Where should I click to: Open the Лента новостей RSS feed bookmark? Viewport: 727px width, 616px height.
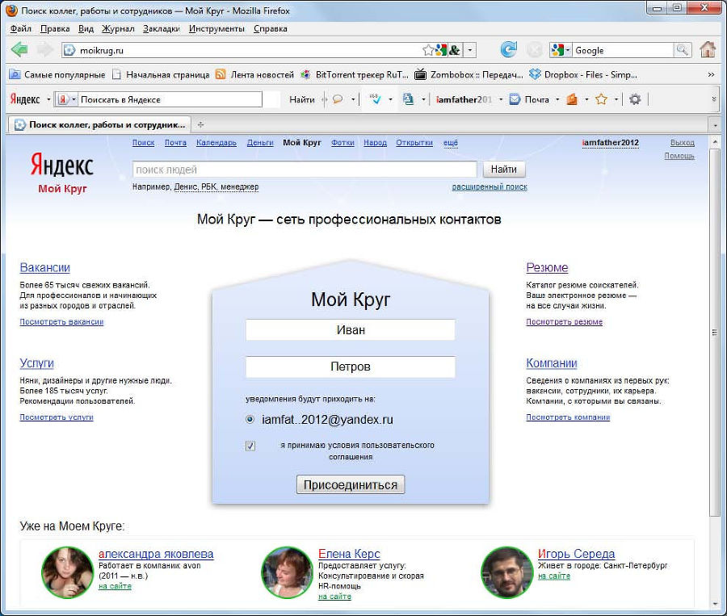pyautogui.click(x=255, y=74)
